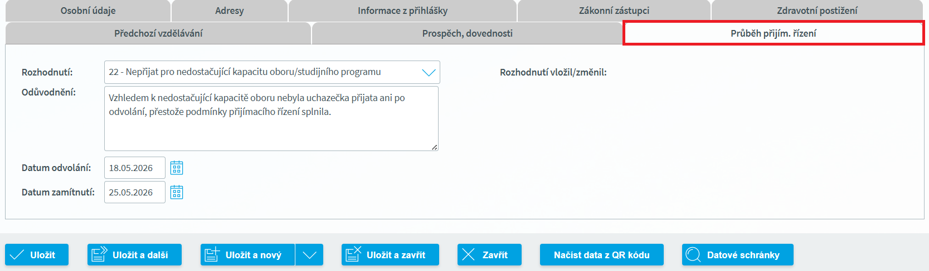
Task: Open the Adresy tab
Action: point(230,11)
